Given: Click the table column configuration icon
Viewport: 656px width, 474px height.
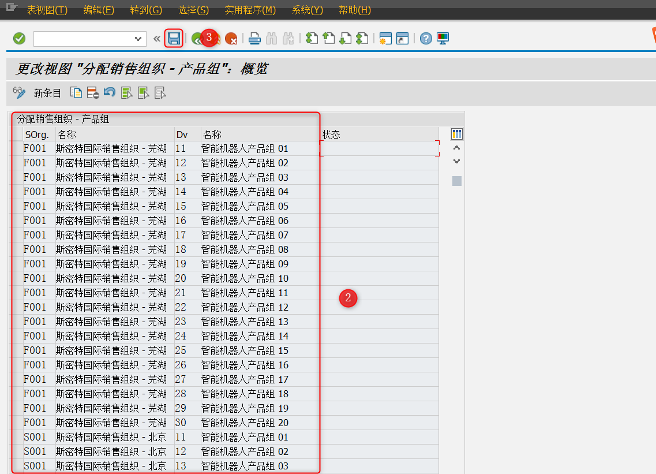Looking at the screenshot, I should [x=456, y=133].
